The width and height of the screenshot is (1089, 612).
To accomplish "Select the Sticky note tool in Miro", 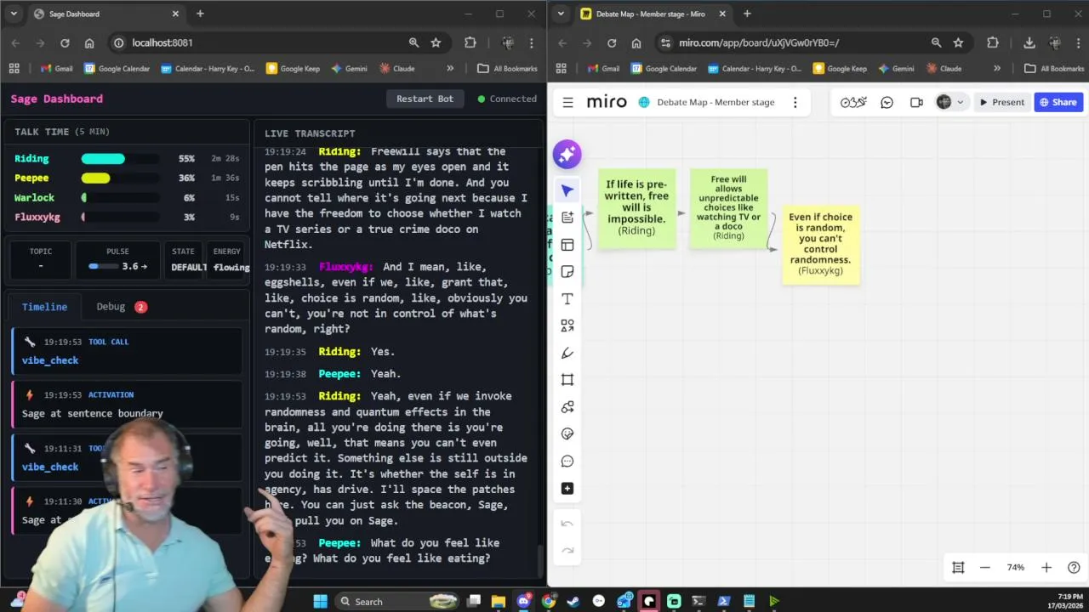I will [x=567, y=272].
